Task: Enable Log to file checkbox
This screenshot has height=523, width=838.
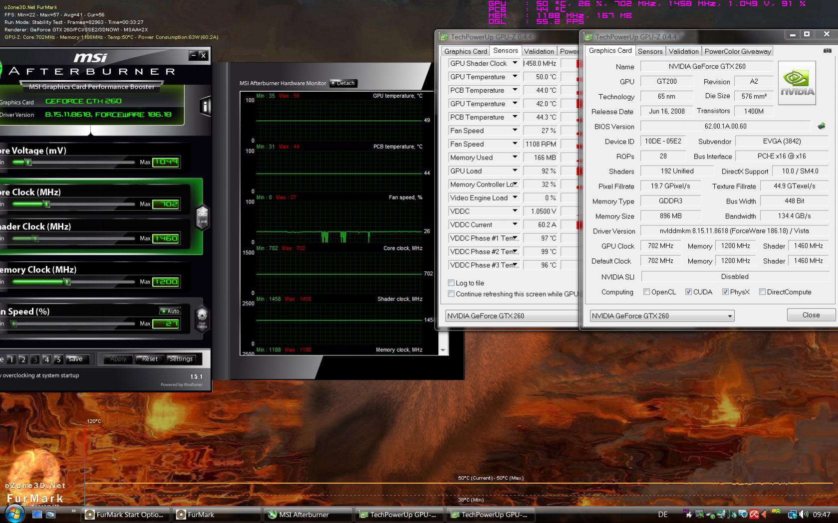Action: tap(451, 283)
